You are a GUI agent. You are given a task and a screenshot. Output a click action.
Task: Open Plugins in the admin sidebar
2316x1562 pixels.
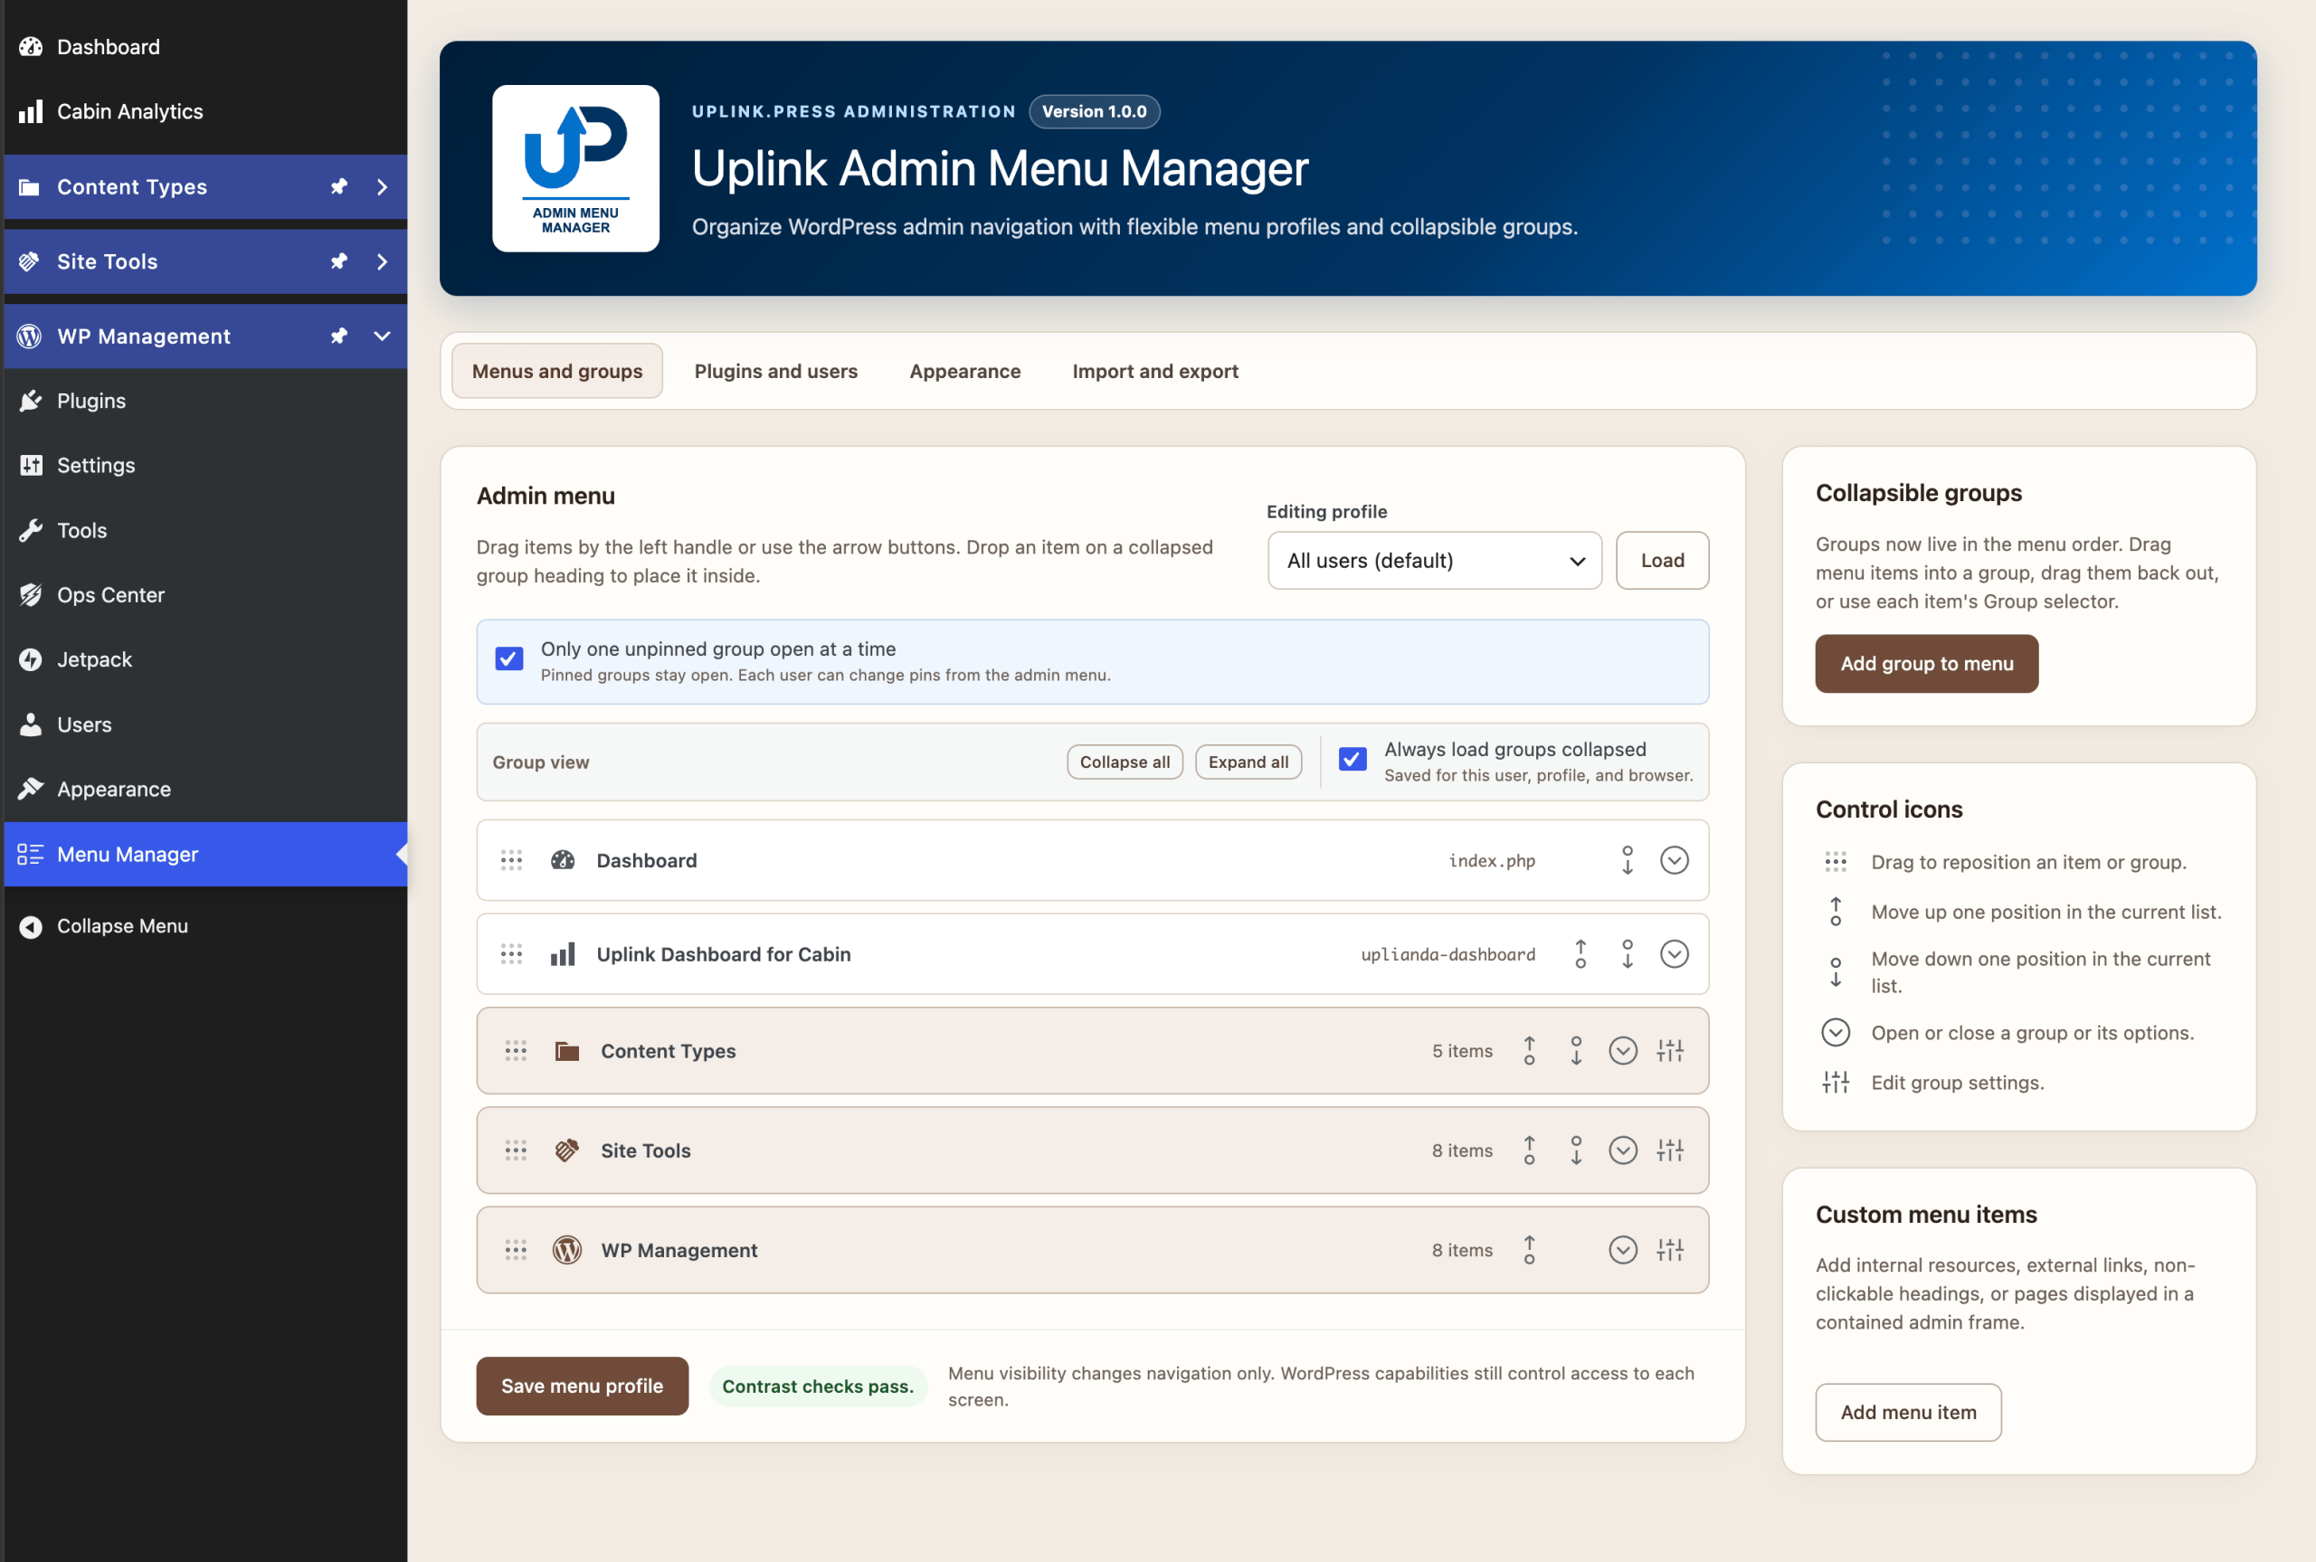coord(206,401)
